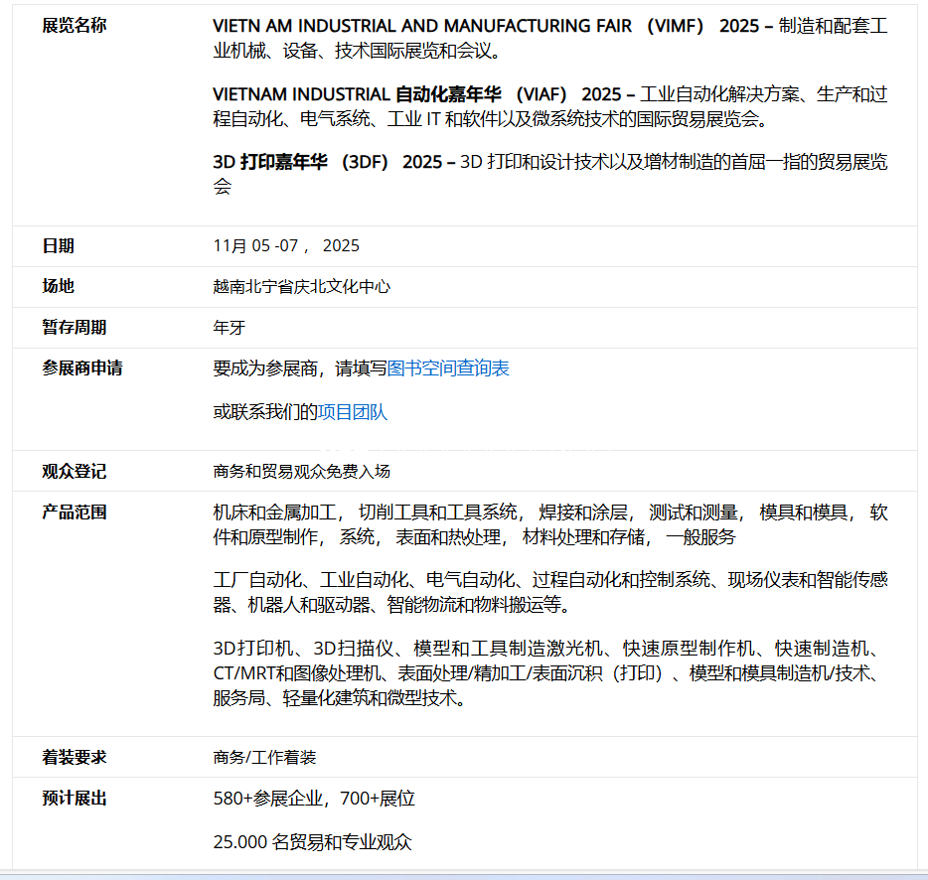
Task: Select the date text 11月 05-07, 2025
Action: [x=286, y=245]
